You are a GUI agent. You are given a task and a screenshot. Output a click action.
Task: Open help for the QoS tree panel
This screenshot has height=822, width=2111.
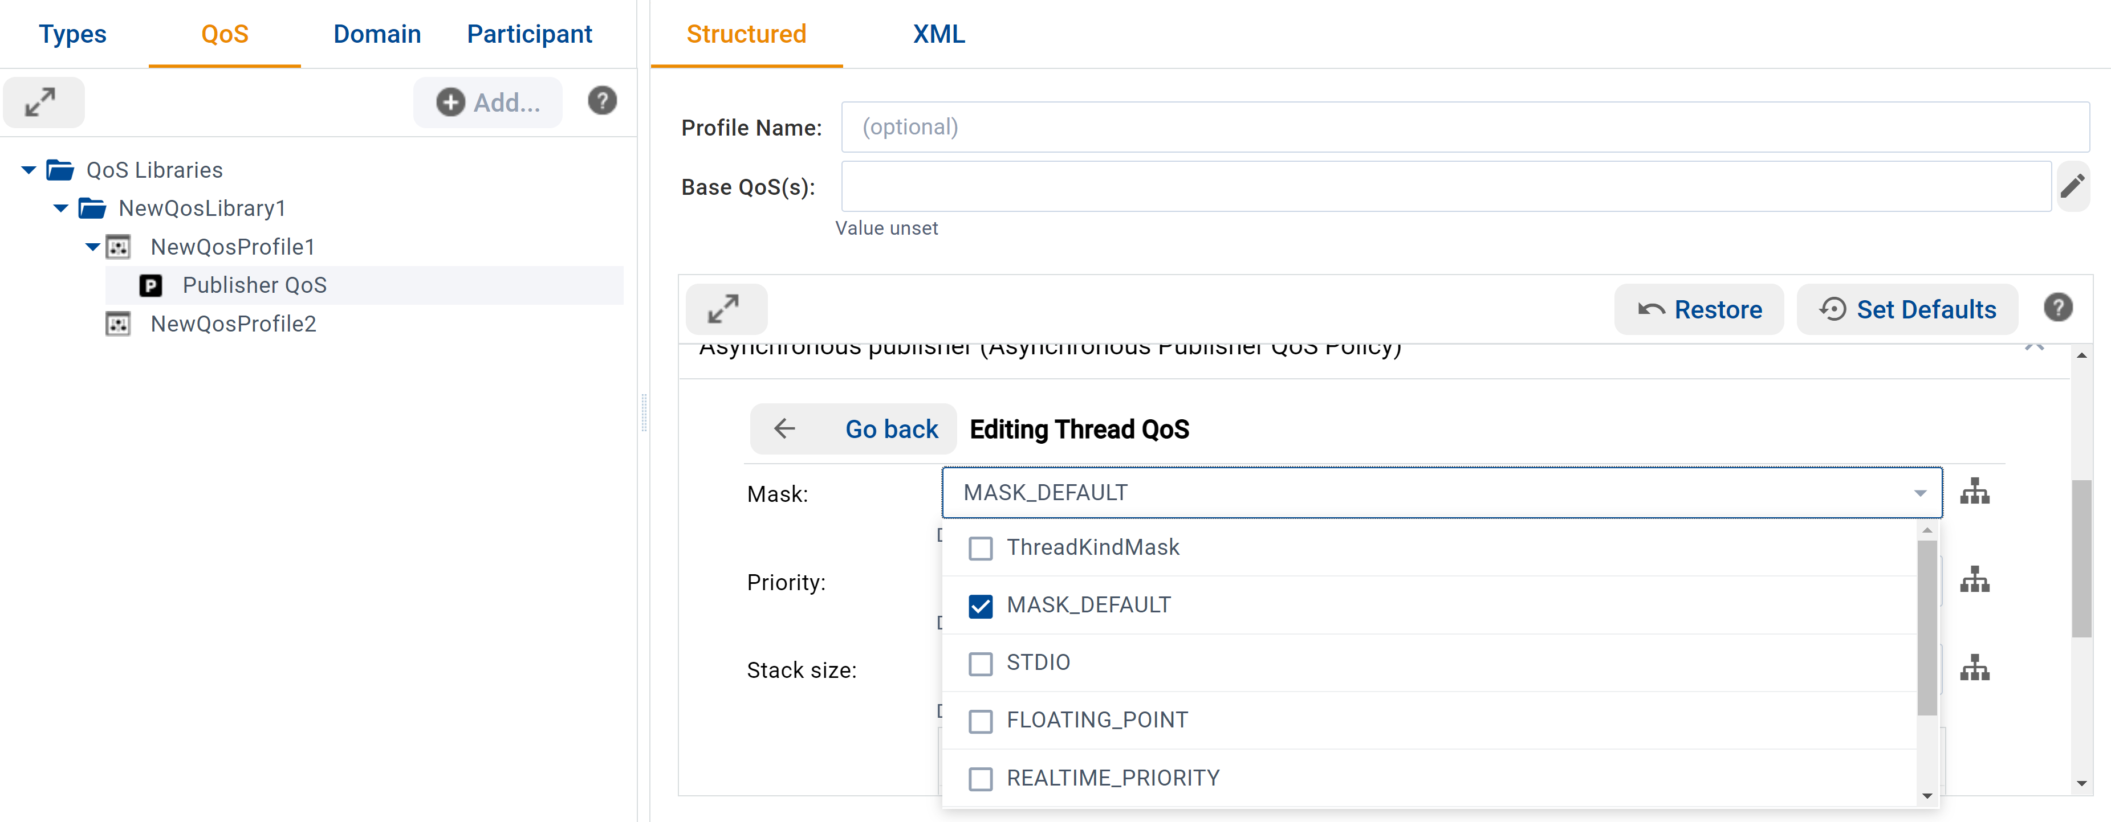603,101
